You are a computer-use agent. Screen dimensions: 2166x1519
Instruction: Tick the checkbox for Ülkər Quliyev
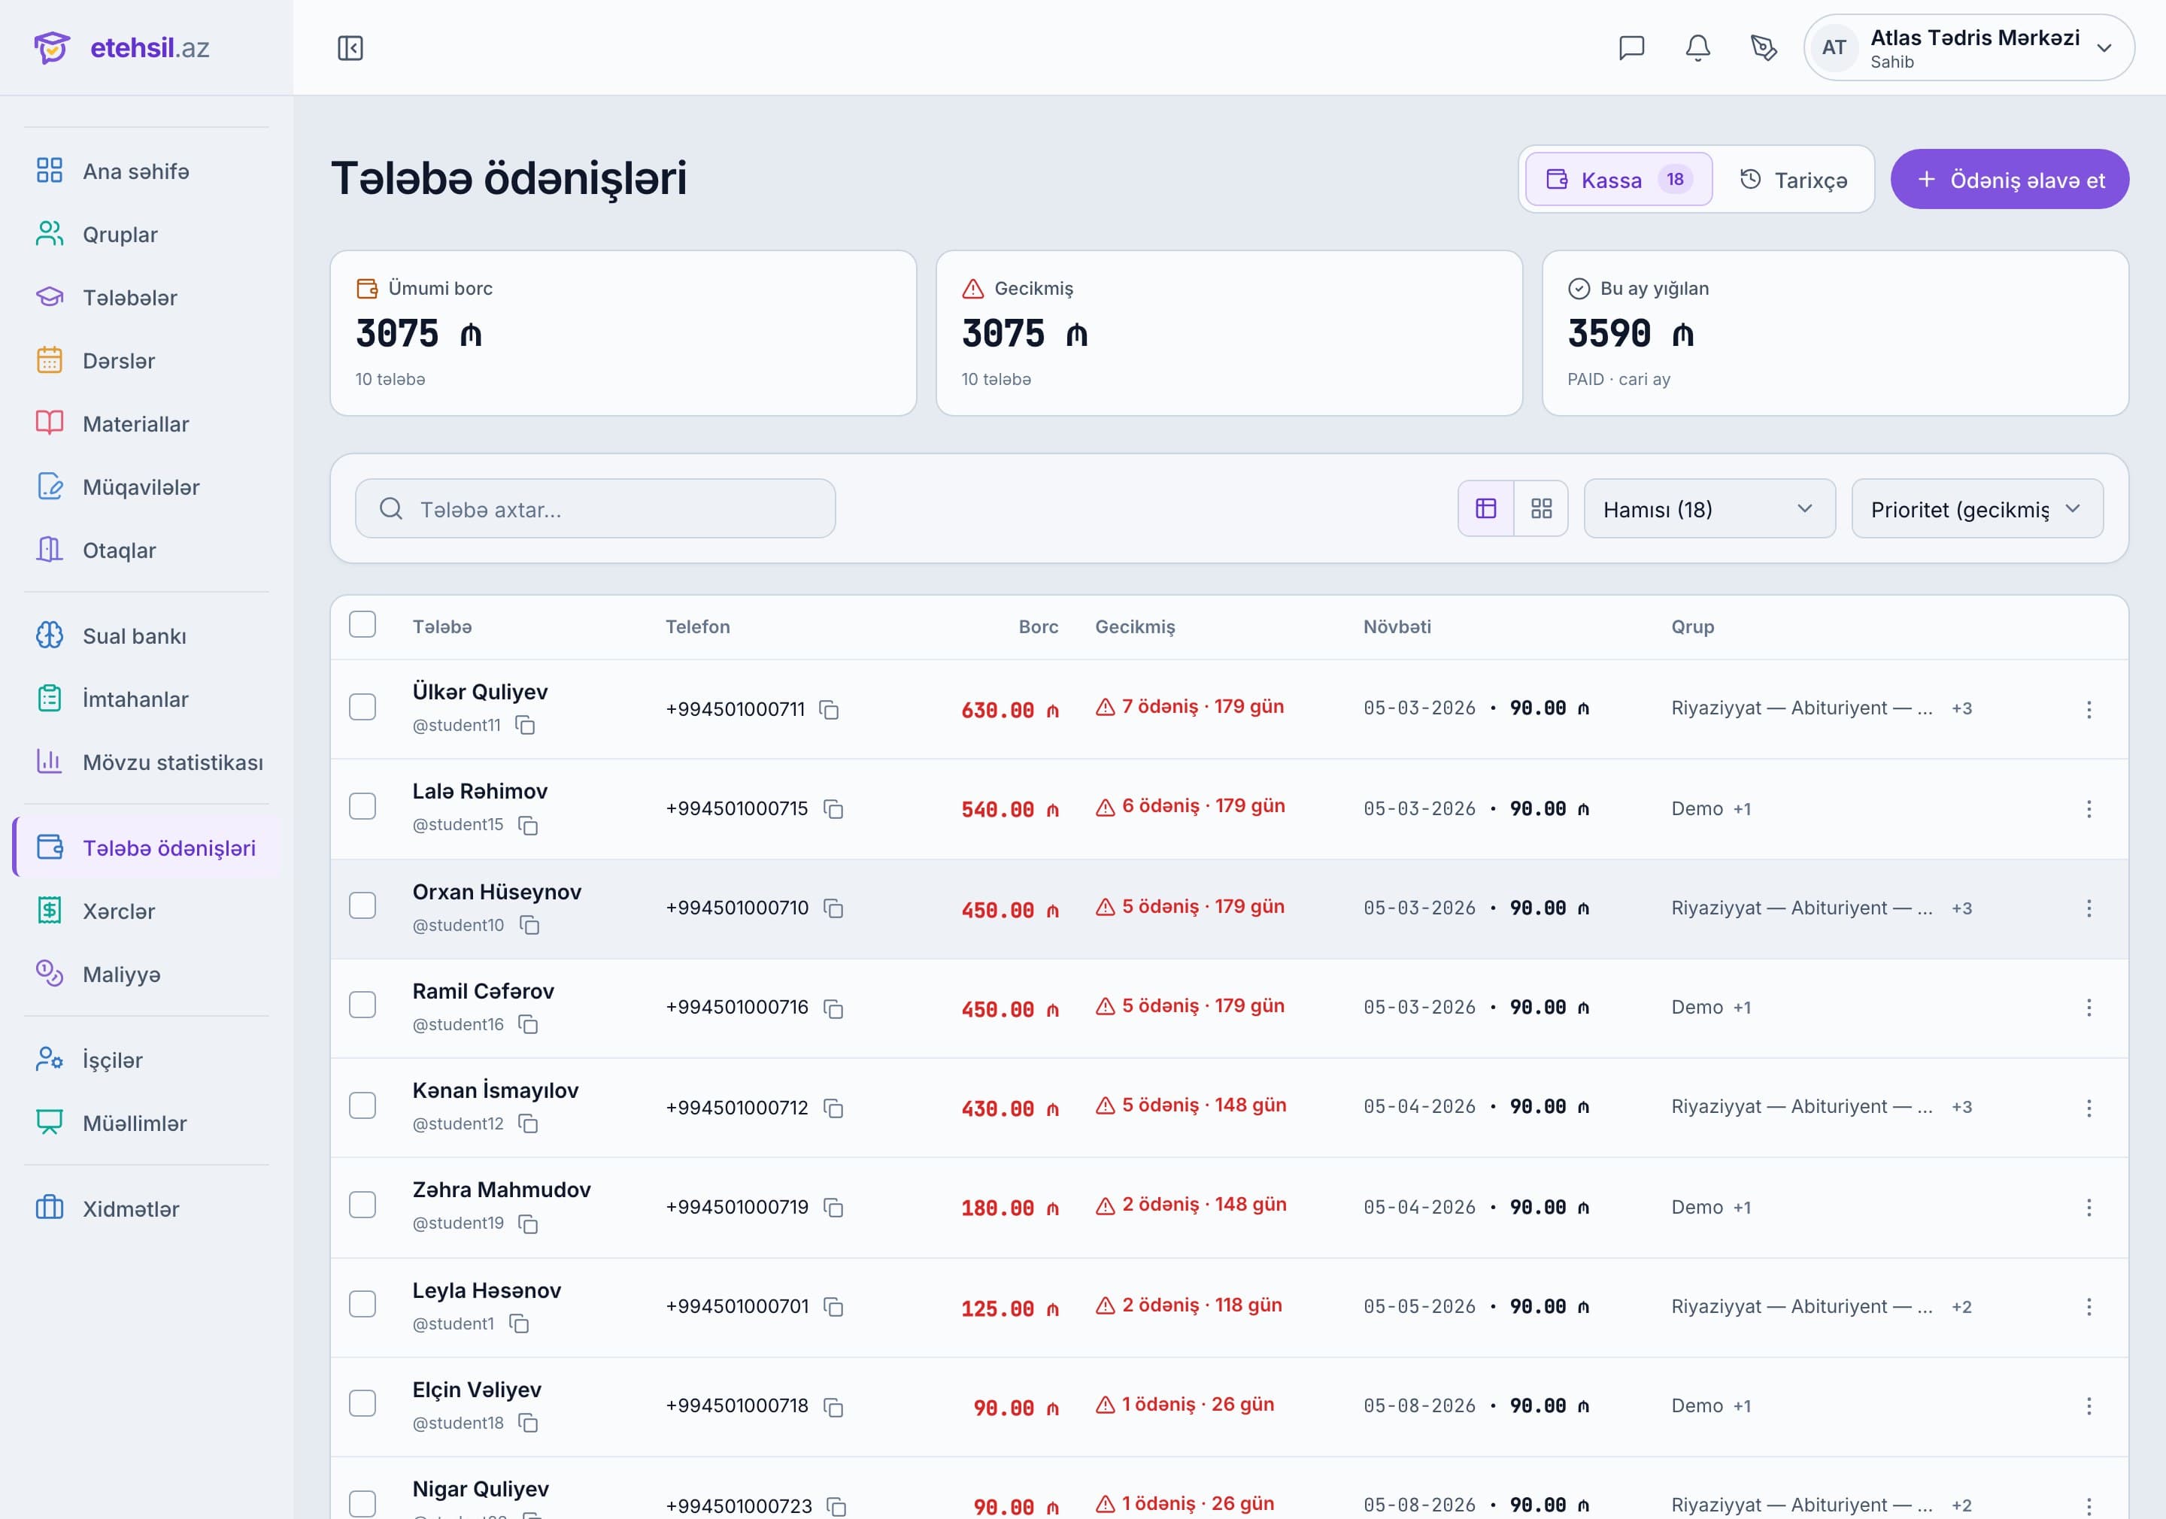click(363, 708)
